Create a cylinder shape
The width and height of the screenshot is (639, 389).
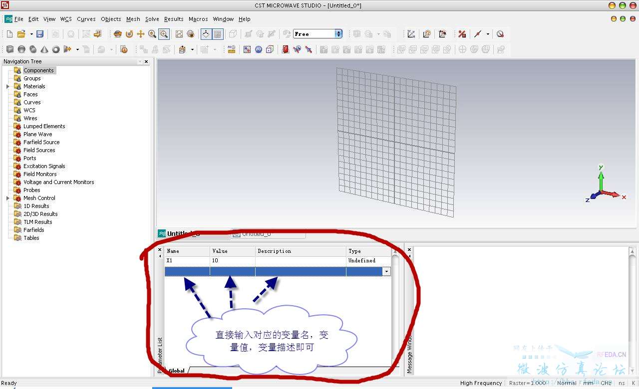tap(33, 49)
